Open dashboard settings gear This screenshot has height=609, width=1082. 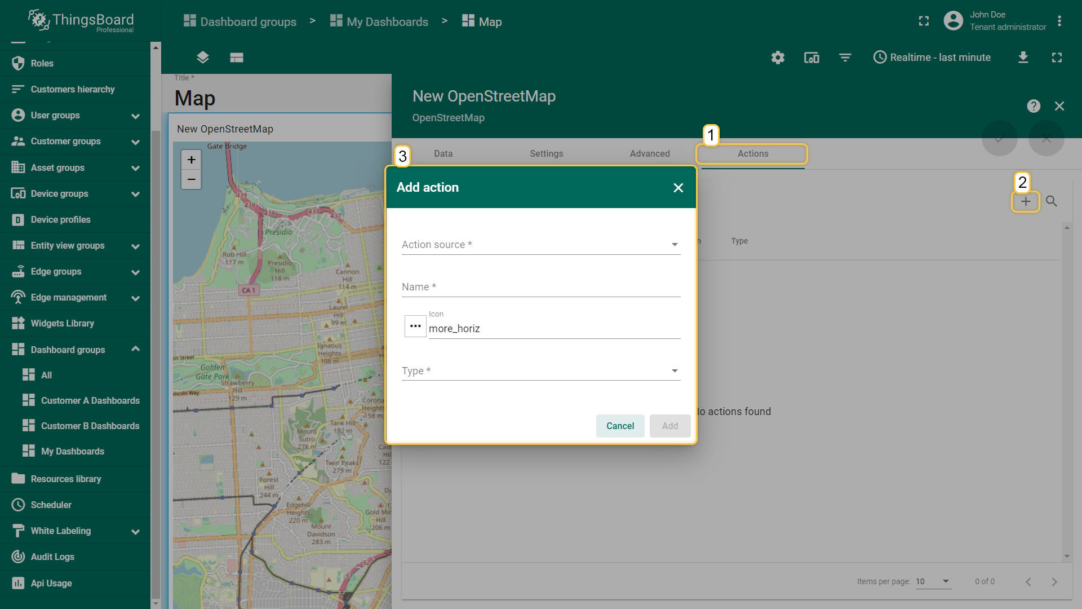[x=778, y=57]
